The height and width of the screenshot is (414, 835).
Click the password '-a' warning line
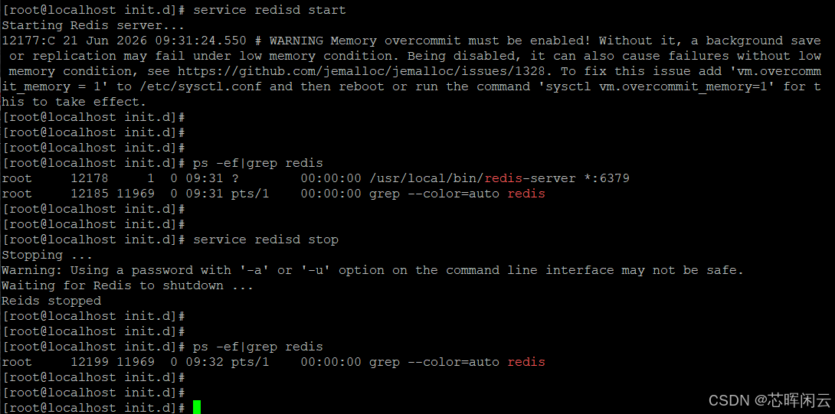[372, 271]
